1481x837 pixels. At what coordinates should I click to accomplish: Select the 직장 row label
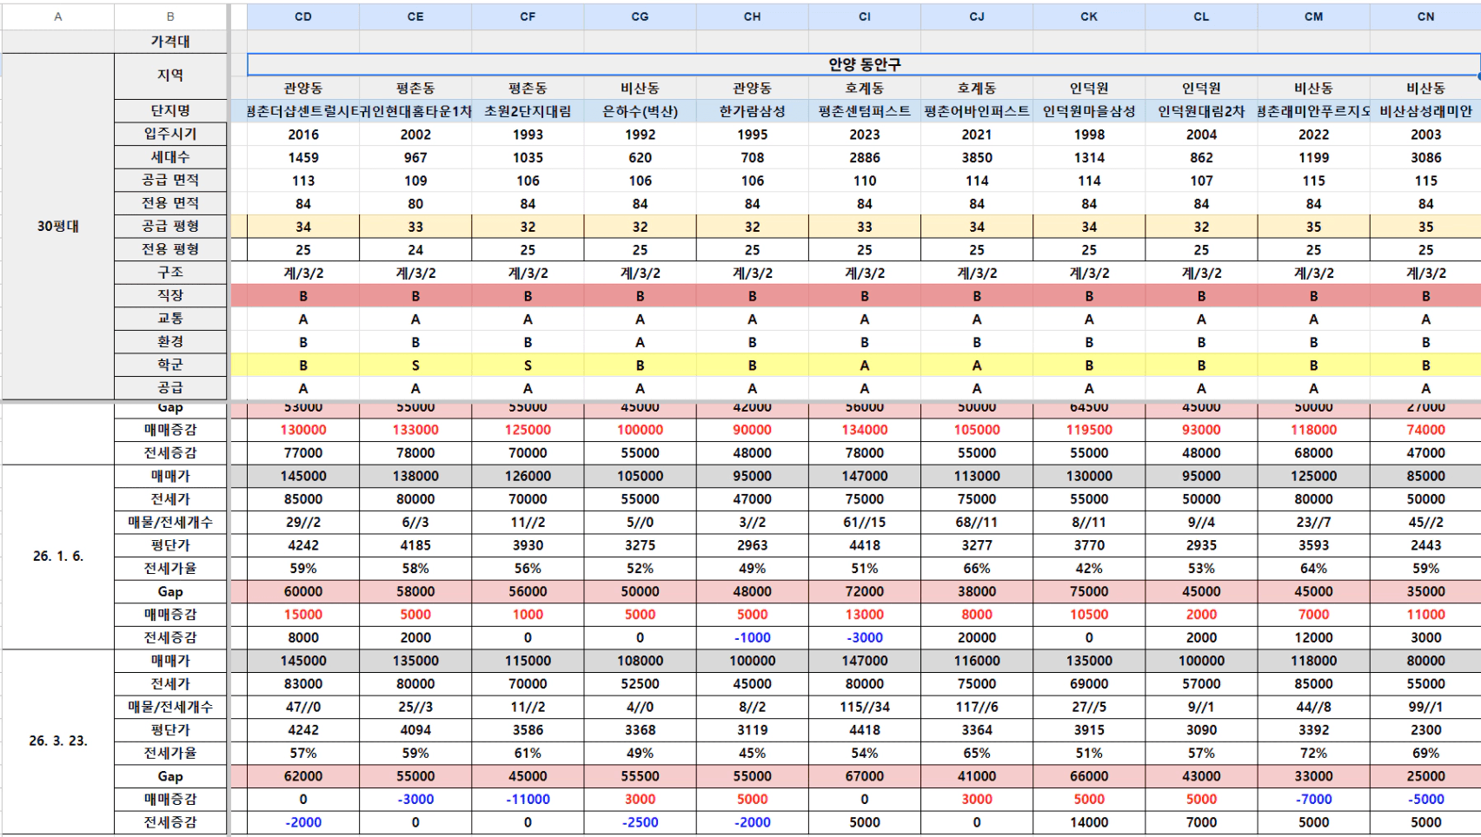170,295
